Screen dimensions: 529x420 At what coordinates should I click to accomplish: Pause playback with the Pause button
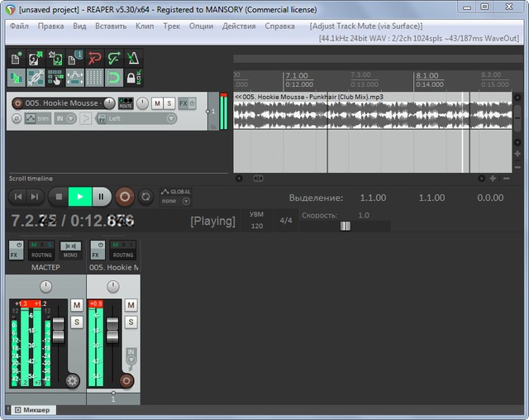pyautogui.click(x=101, y=196)
